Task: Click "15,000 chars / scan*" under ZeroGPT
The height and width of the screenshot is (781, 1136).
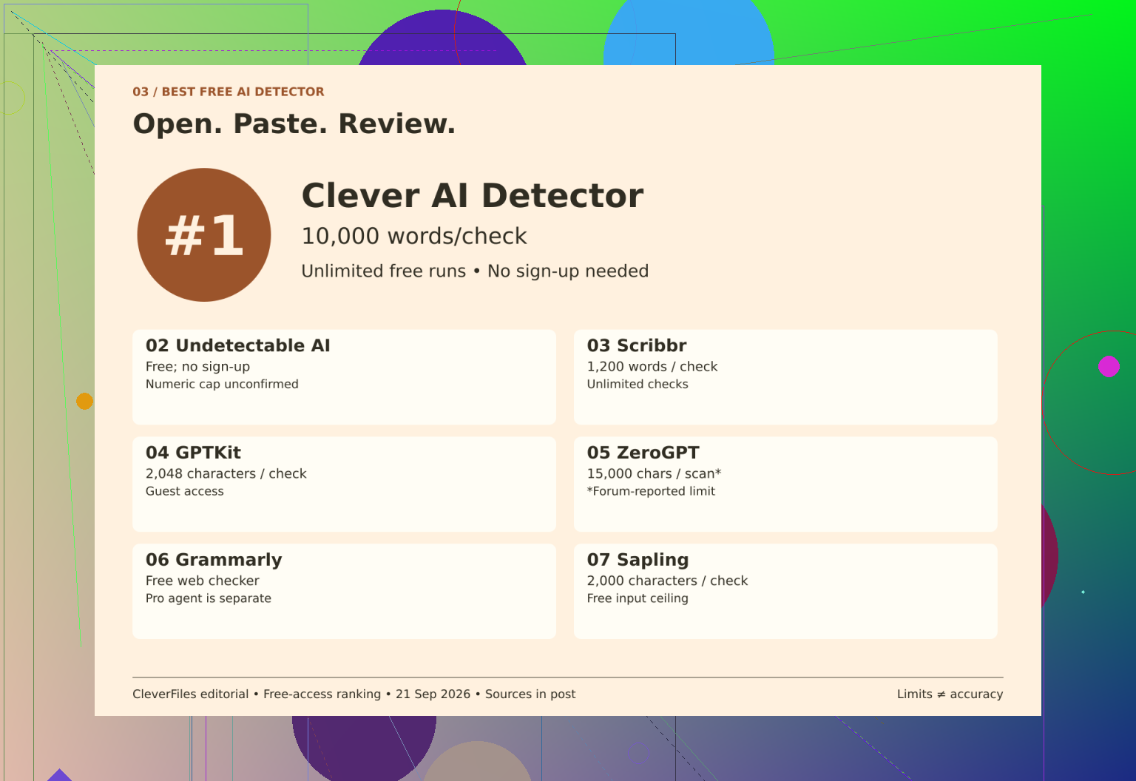Action: tap(655, 474)
